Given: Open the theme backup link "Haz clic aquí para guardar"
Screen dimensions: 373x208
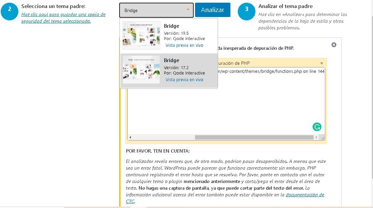Looking at the screenshot, I should pyautogui.click(x=63, y=18).
